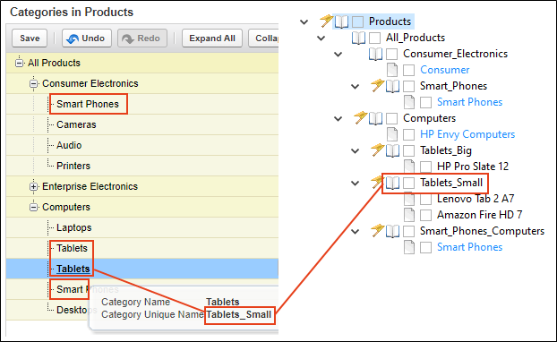Screen dimensions: 557x342
Task: Check the Smart_Phones_Computers checkbox
Action: pos(409,231)
